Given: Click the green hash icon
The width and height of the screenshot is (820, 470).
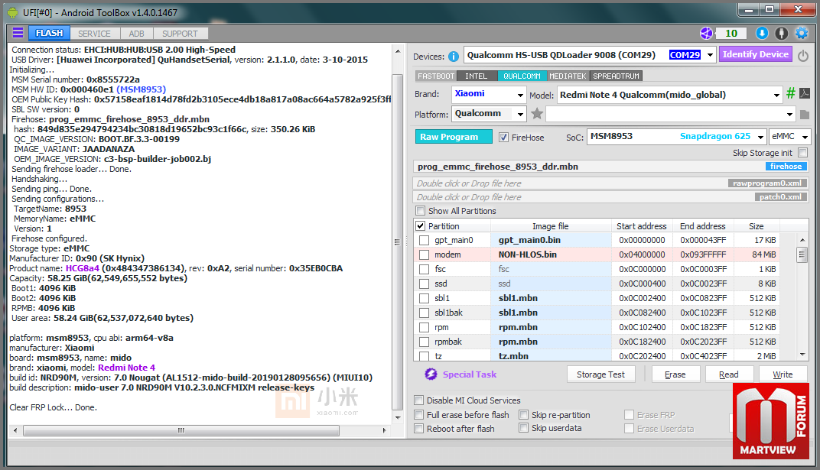Looking at the screenshot, I should coord(791,94).
